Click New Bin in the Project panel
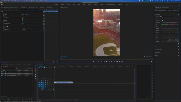The height and width of the screenshot is (102, 181). tap(27, 99)
